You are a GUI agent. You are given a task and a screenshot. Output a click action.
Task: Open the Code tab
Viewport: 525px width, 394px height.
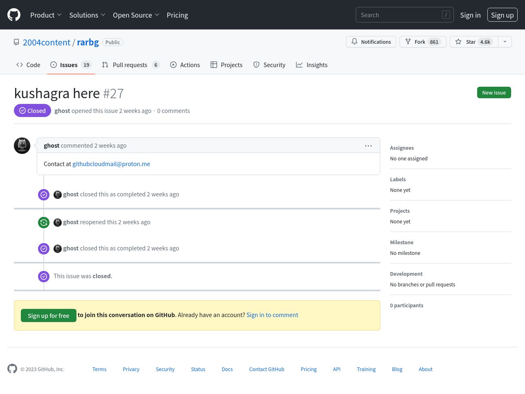pyautogui.click(x=28, y=65)
